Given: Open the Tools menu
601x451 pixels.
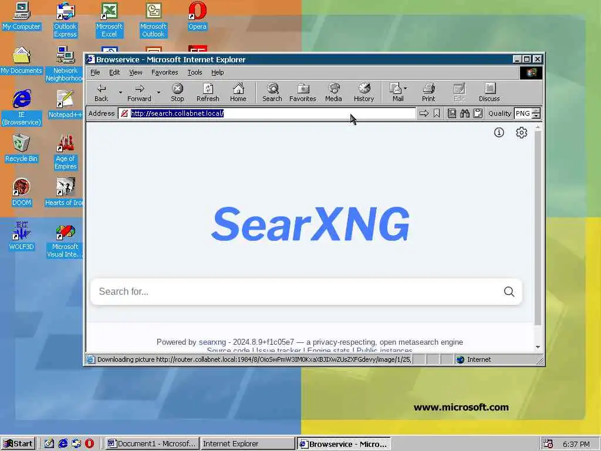Looking at the screenshot, I should click(194, 72).
